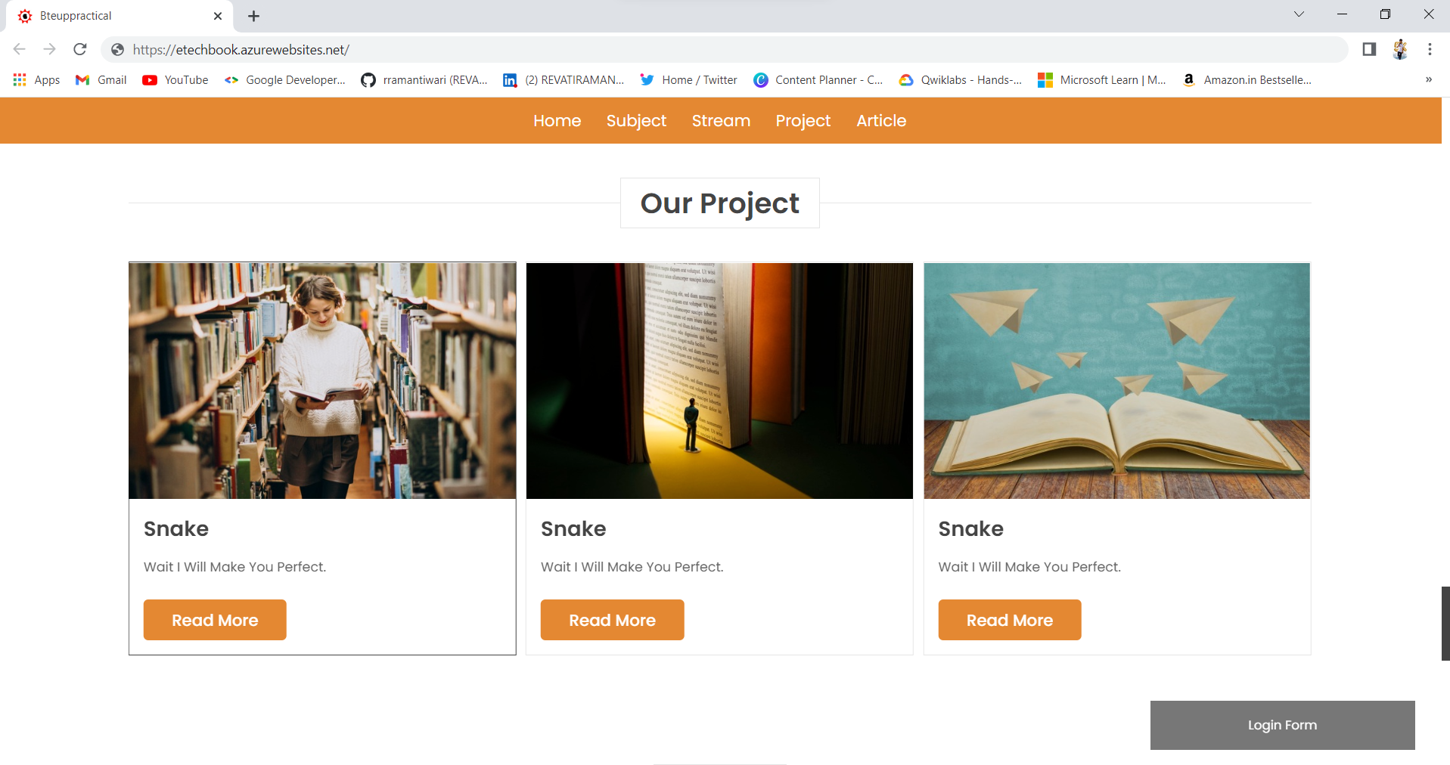Expand the hidden bookmarks overflow chevron
The height and width of the screenshot is (765, 1450).
click(1429, 79)
